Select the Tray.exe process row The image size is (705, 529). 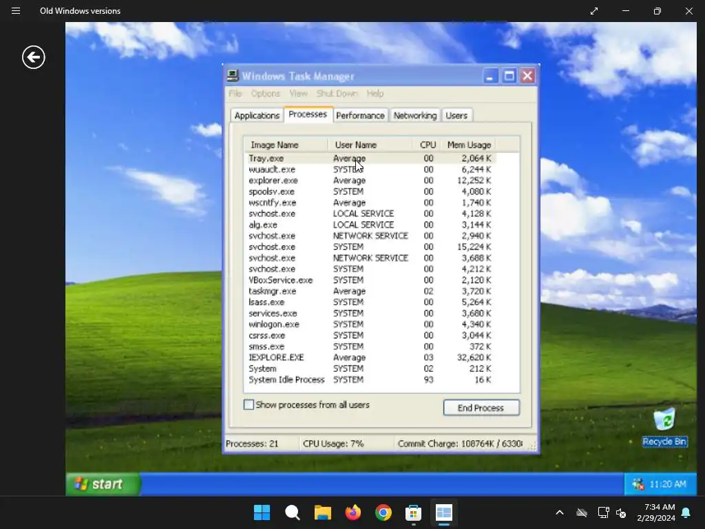tap(370, 158)
